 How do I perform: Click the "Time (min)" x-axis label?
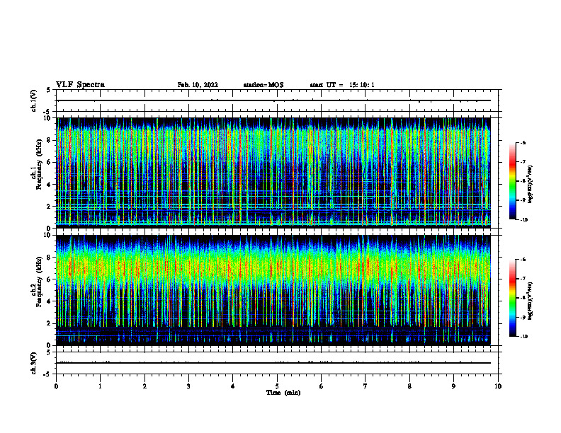(x=283, y=393)
